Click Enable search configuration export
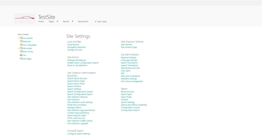The image size is (262, 139). (83, 63)
